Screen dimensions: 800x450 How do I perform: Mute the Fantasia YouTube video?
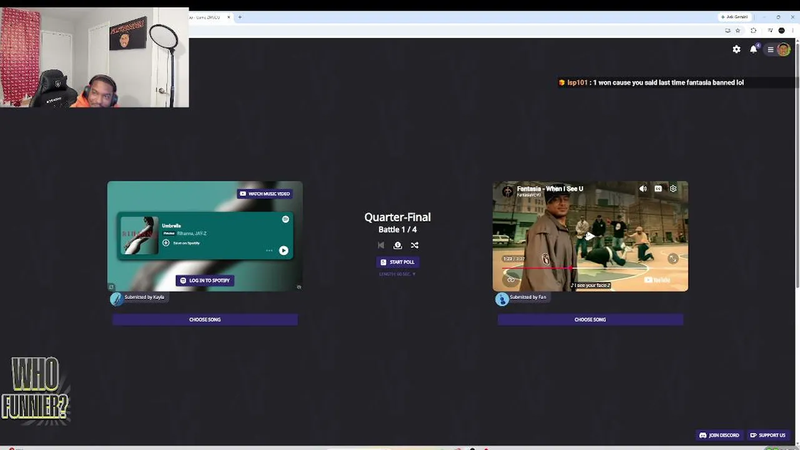pos(643,189)
